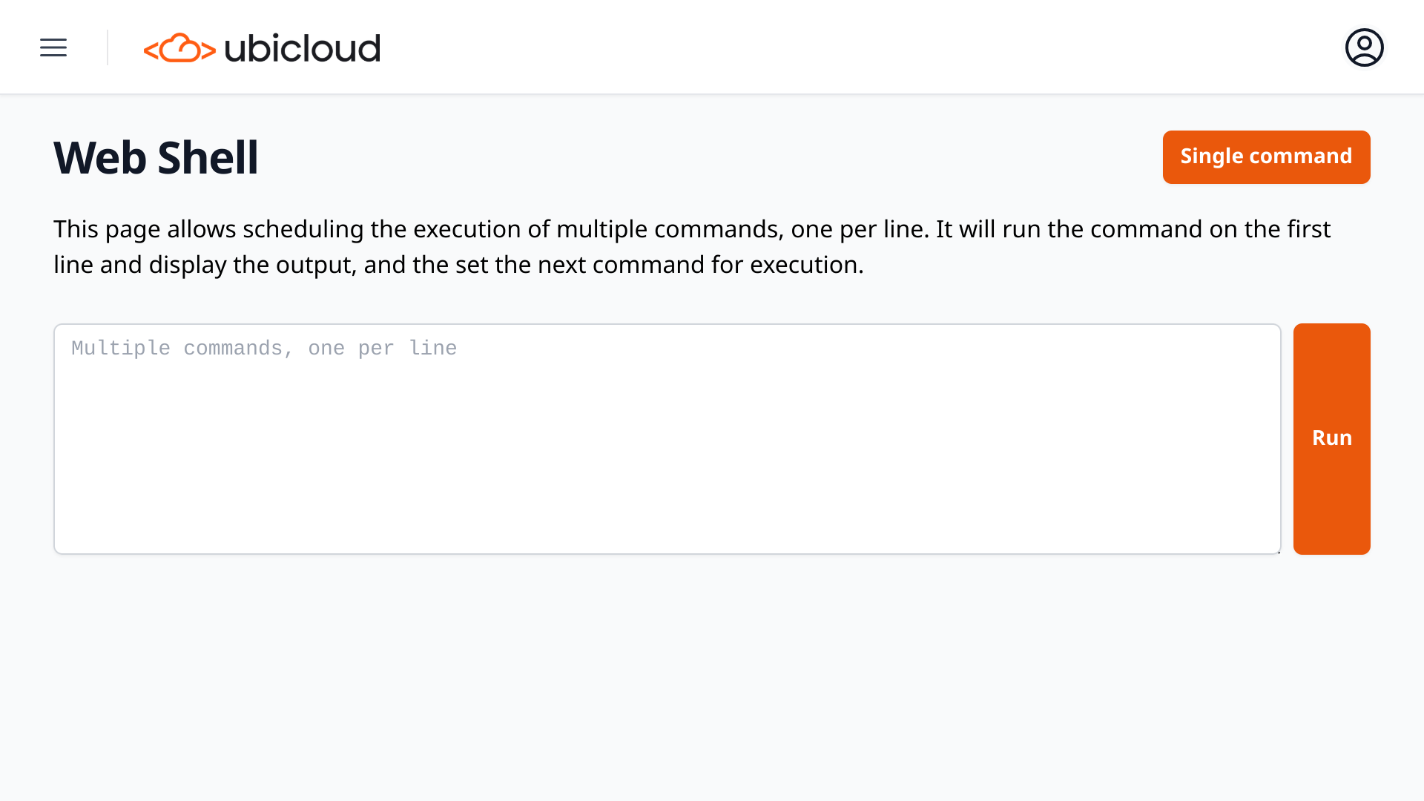Click the ubicloud wordmark text
Screen dimensions: 1424x801
coord(302,49)
